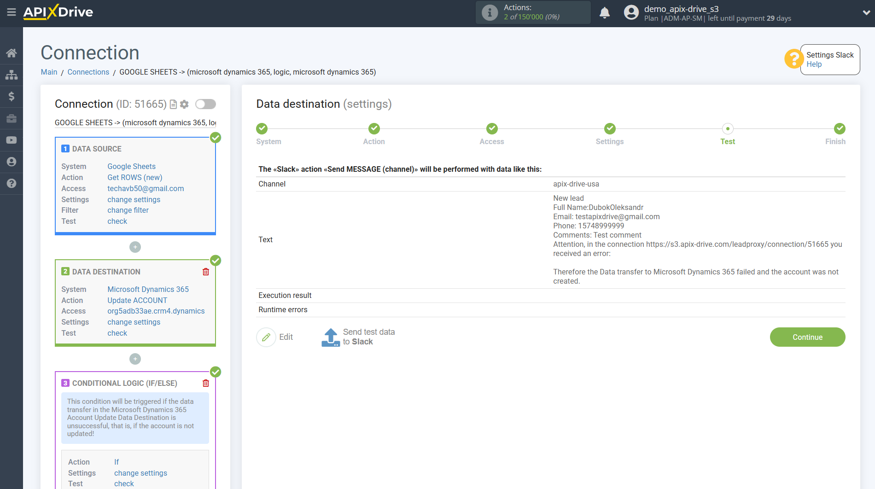Open the Slack settings Help link
Viewport: 875px width, 489px height.
(814, 64)
